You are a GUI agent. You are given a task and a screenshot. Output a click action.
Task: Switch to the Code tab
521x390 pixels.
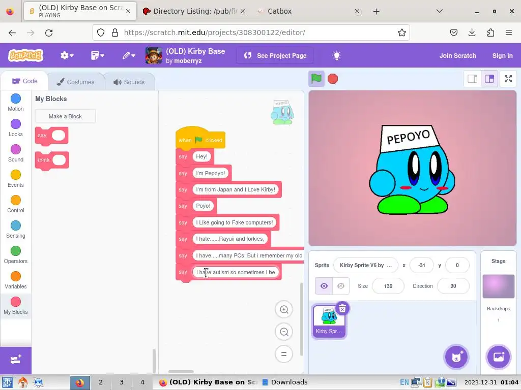[x=24, y=81]
